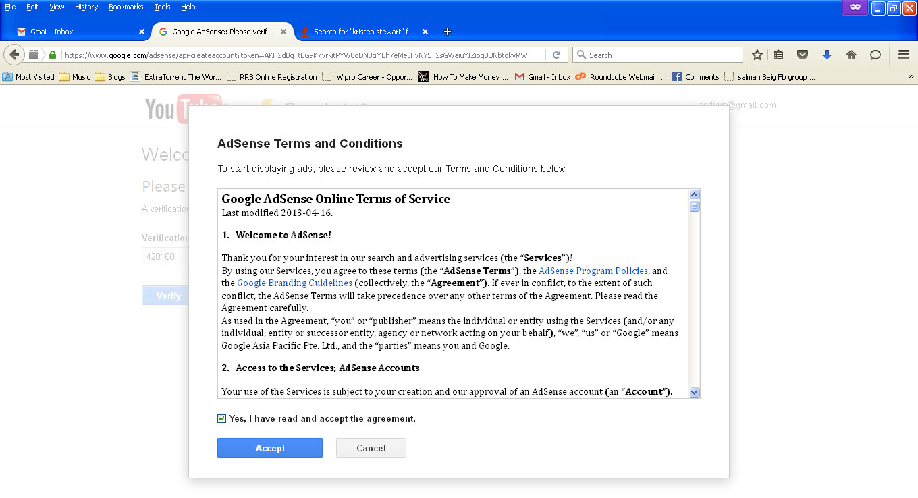Click 'Google AdSense Online Terms of Service' title

336,199
